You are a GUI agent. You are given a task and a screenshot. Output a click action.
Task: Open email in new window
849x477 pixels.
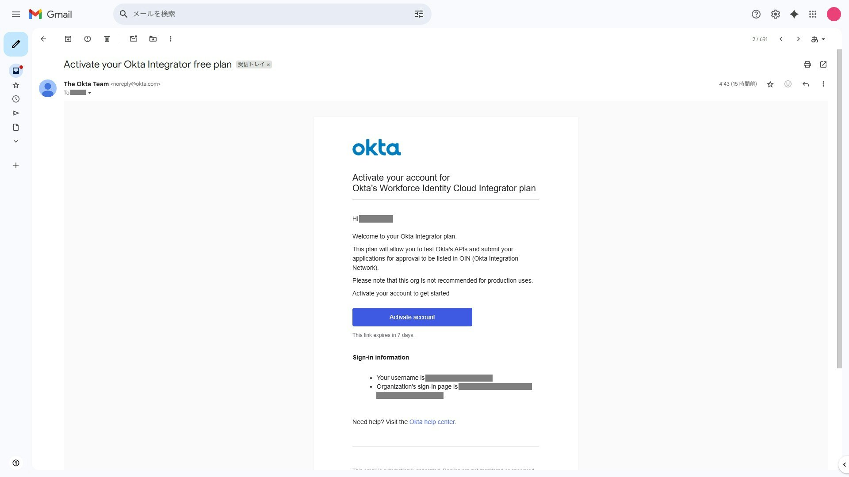[x=823, y=64]
